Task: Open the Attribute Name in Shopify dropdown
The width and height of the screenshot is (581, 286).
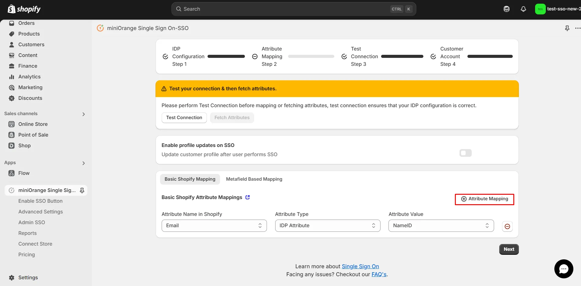Action: point(214,226)
